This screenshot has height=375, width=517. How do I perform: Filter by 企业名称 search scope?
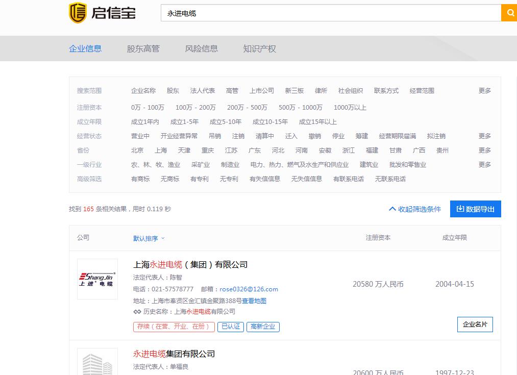(143, 91)
